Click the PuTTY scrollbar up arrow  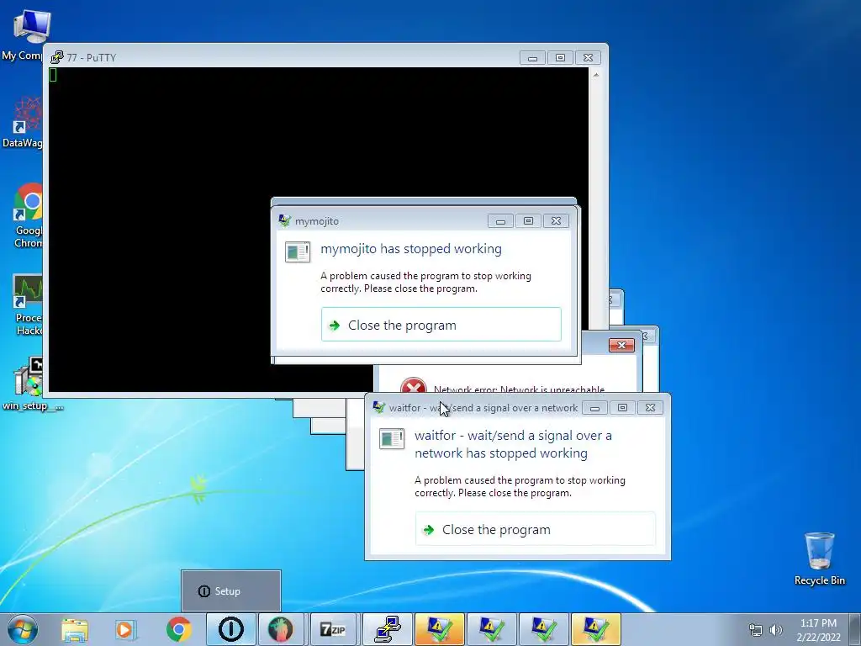point(596,75)
